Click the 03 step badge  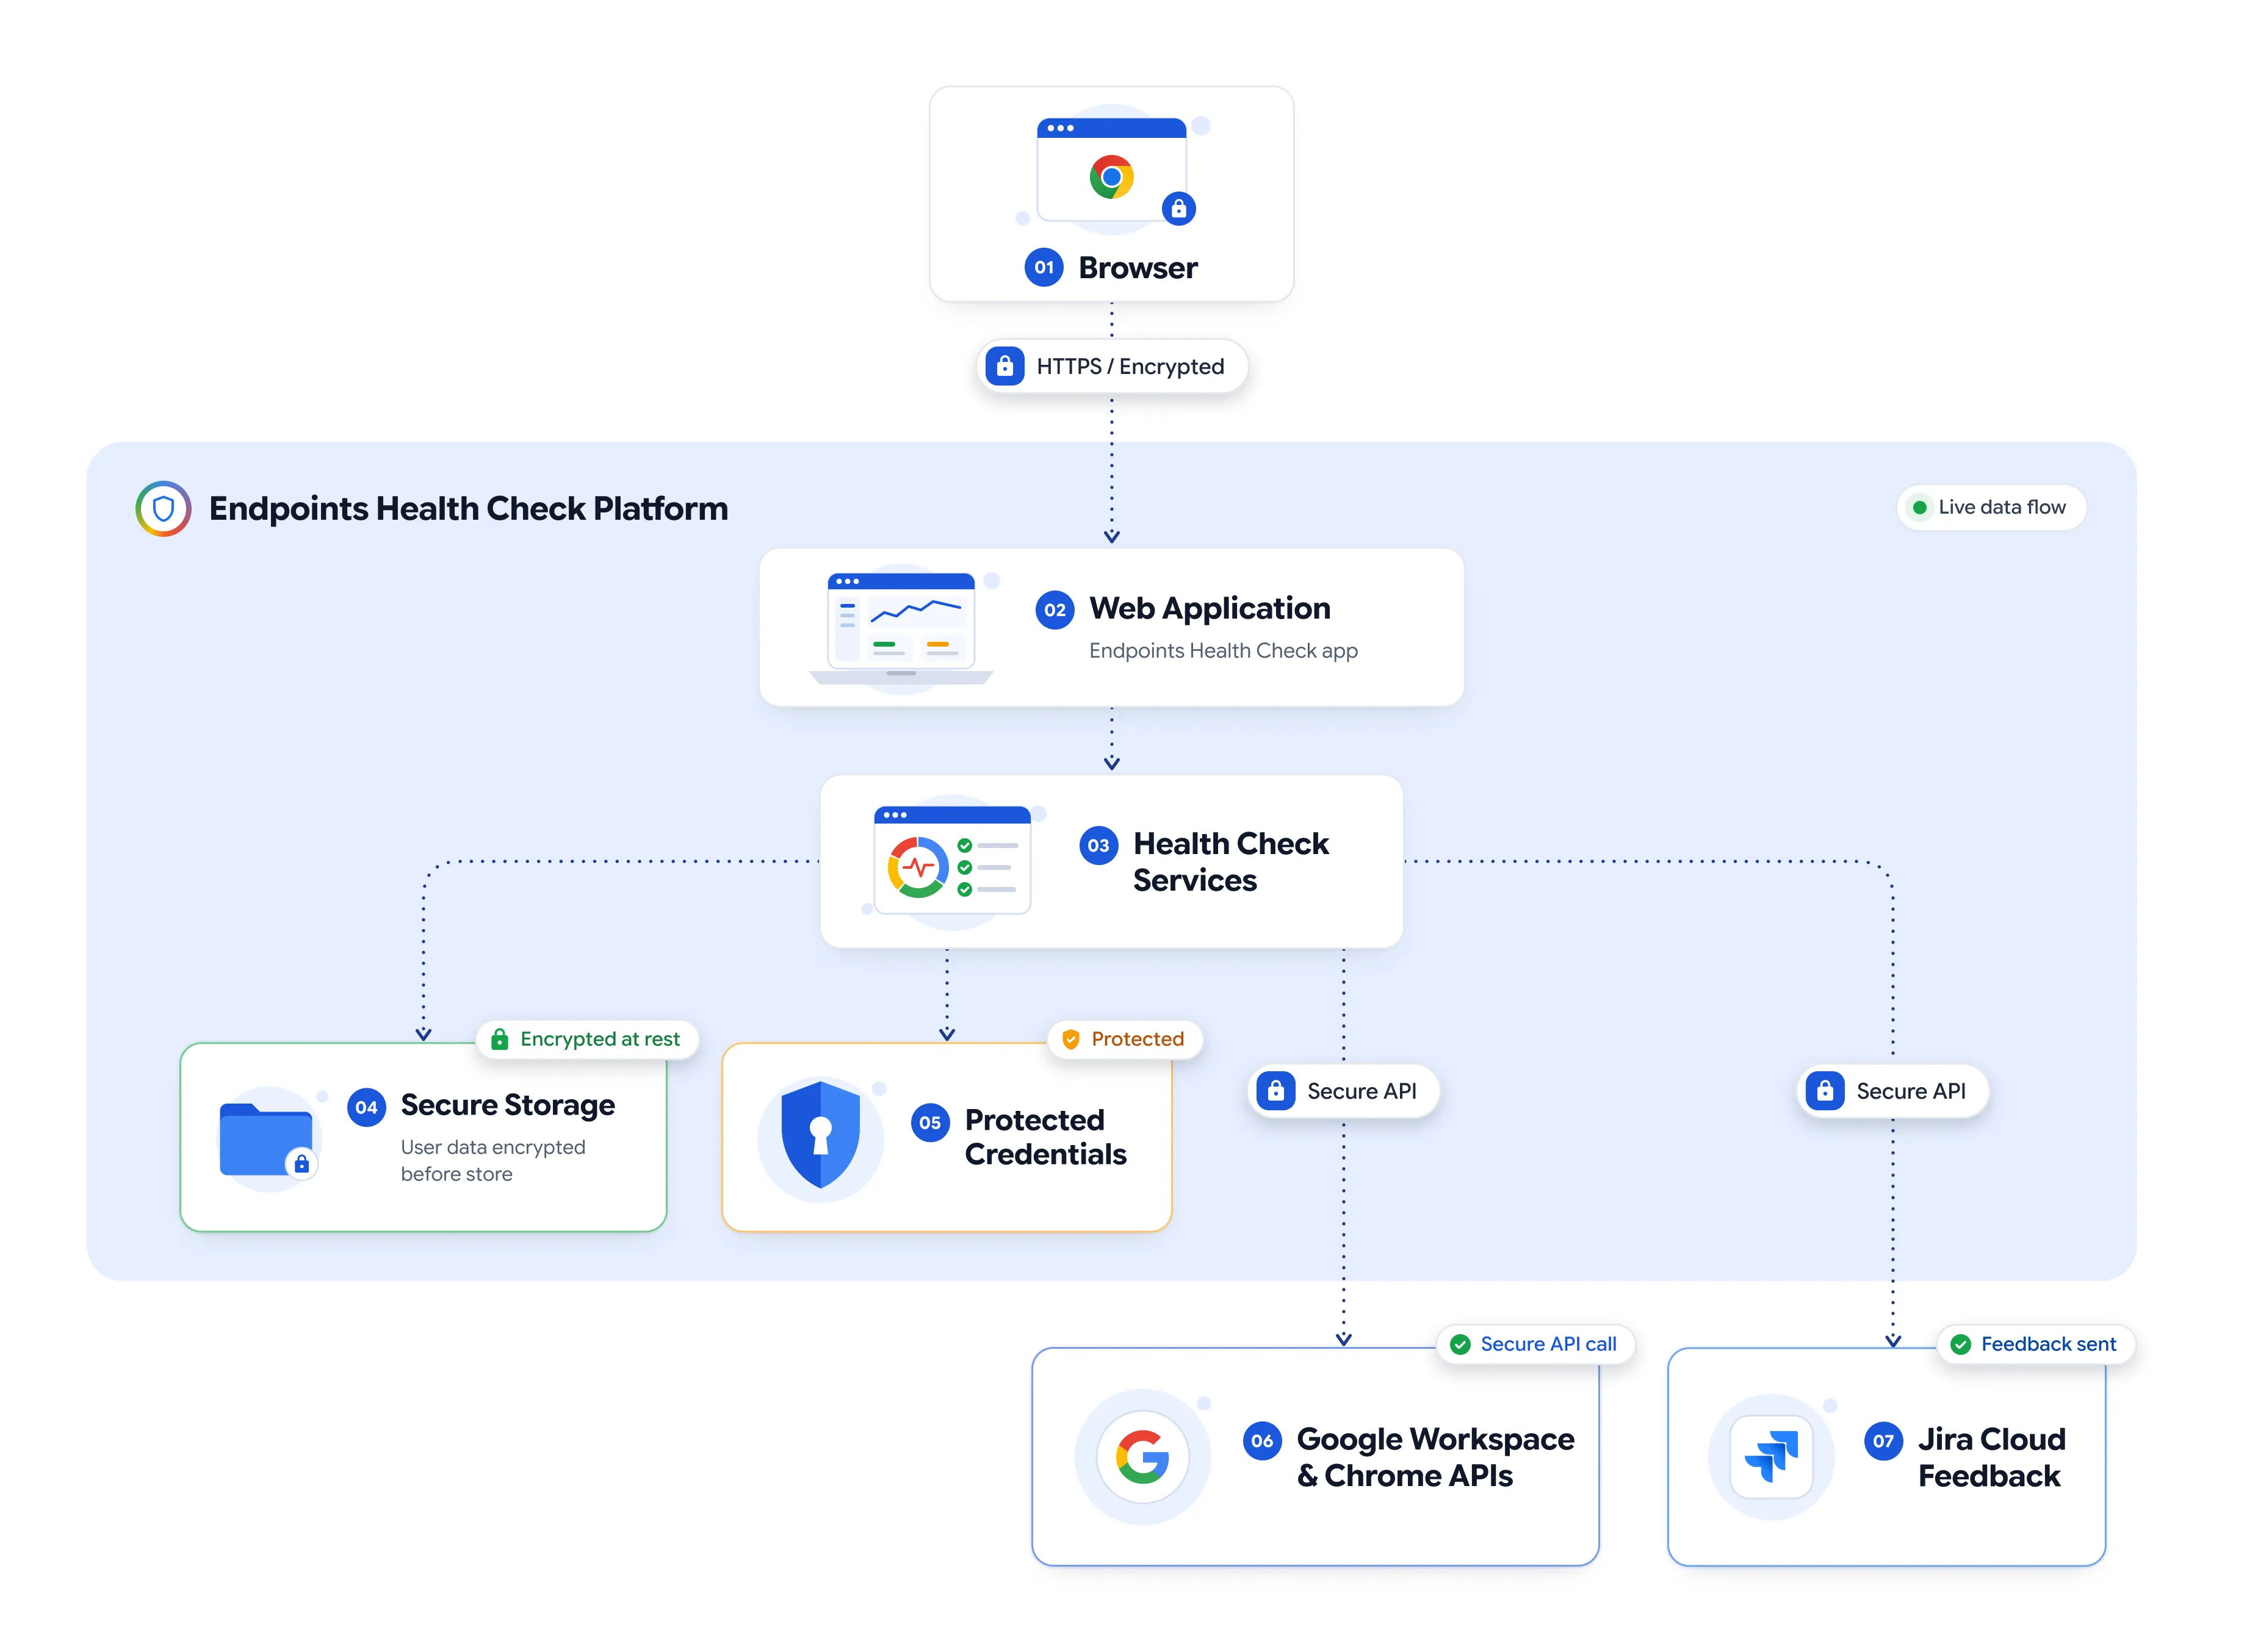point(1097,846)
